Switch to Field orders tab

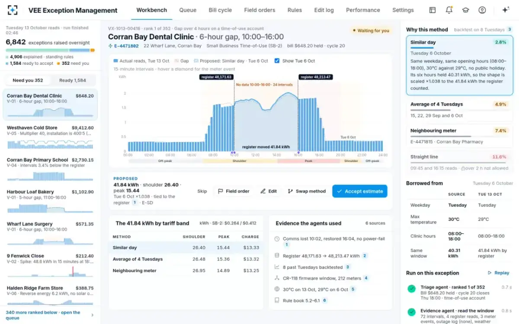259,10
